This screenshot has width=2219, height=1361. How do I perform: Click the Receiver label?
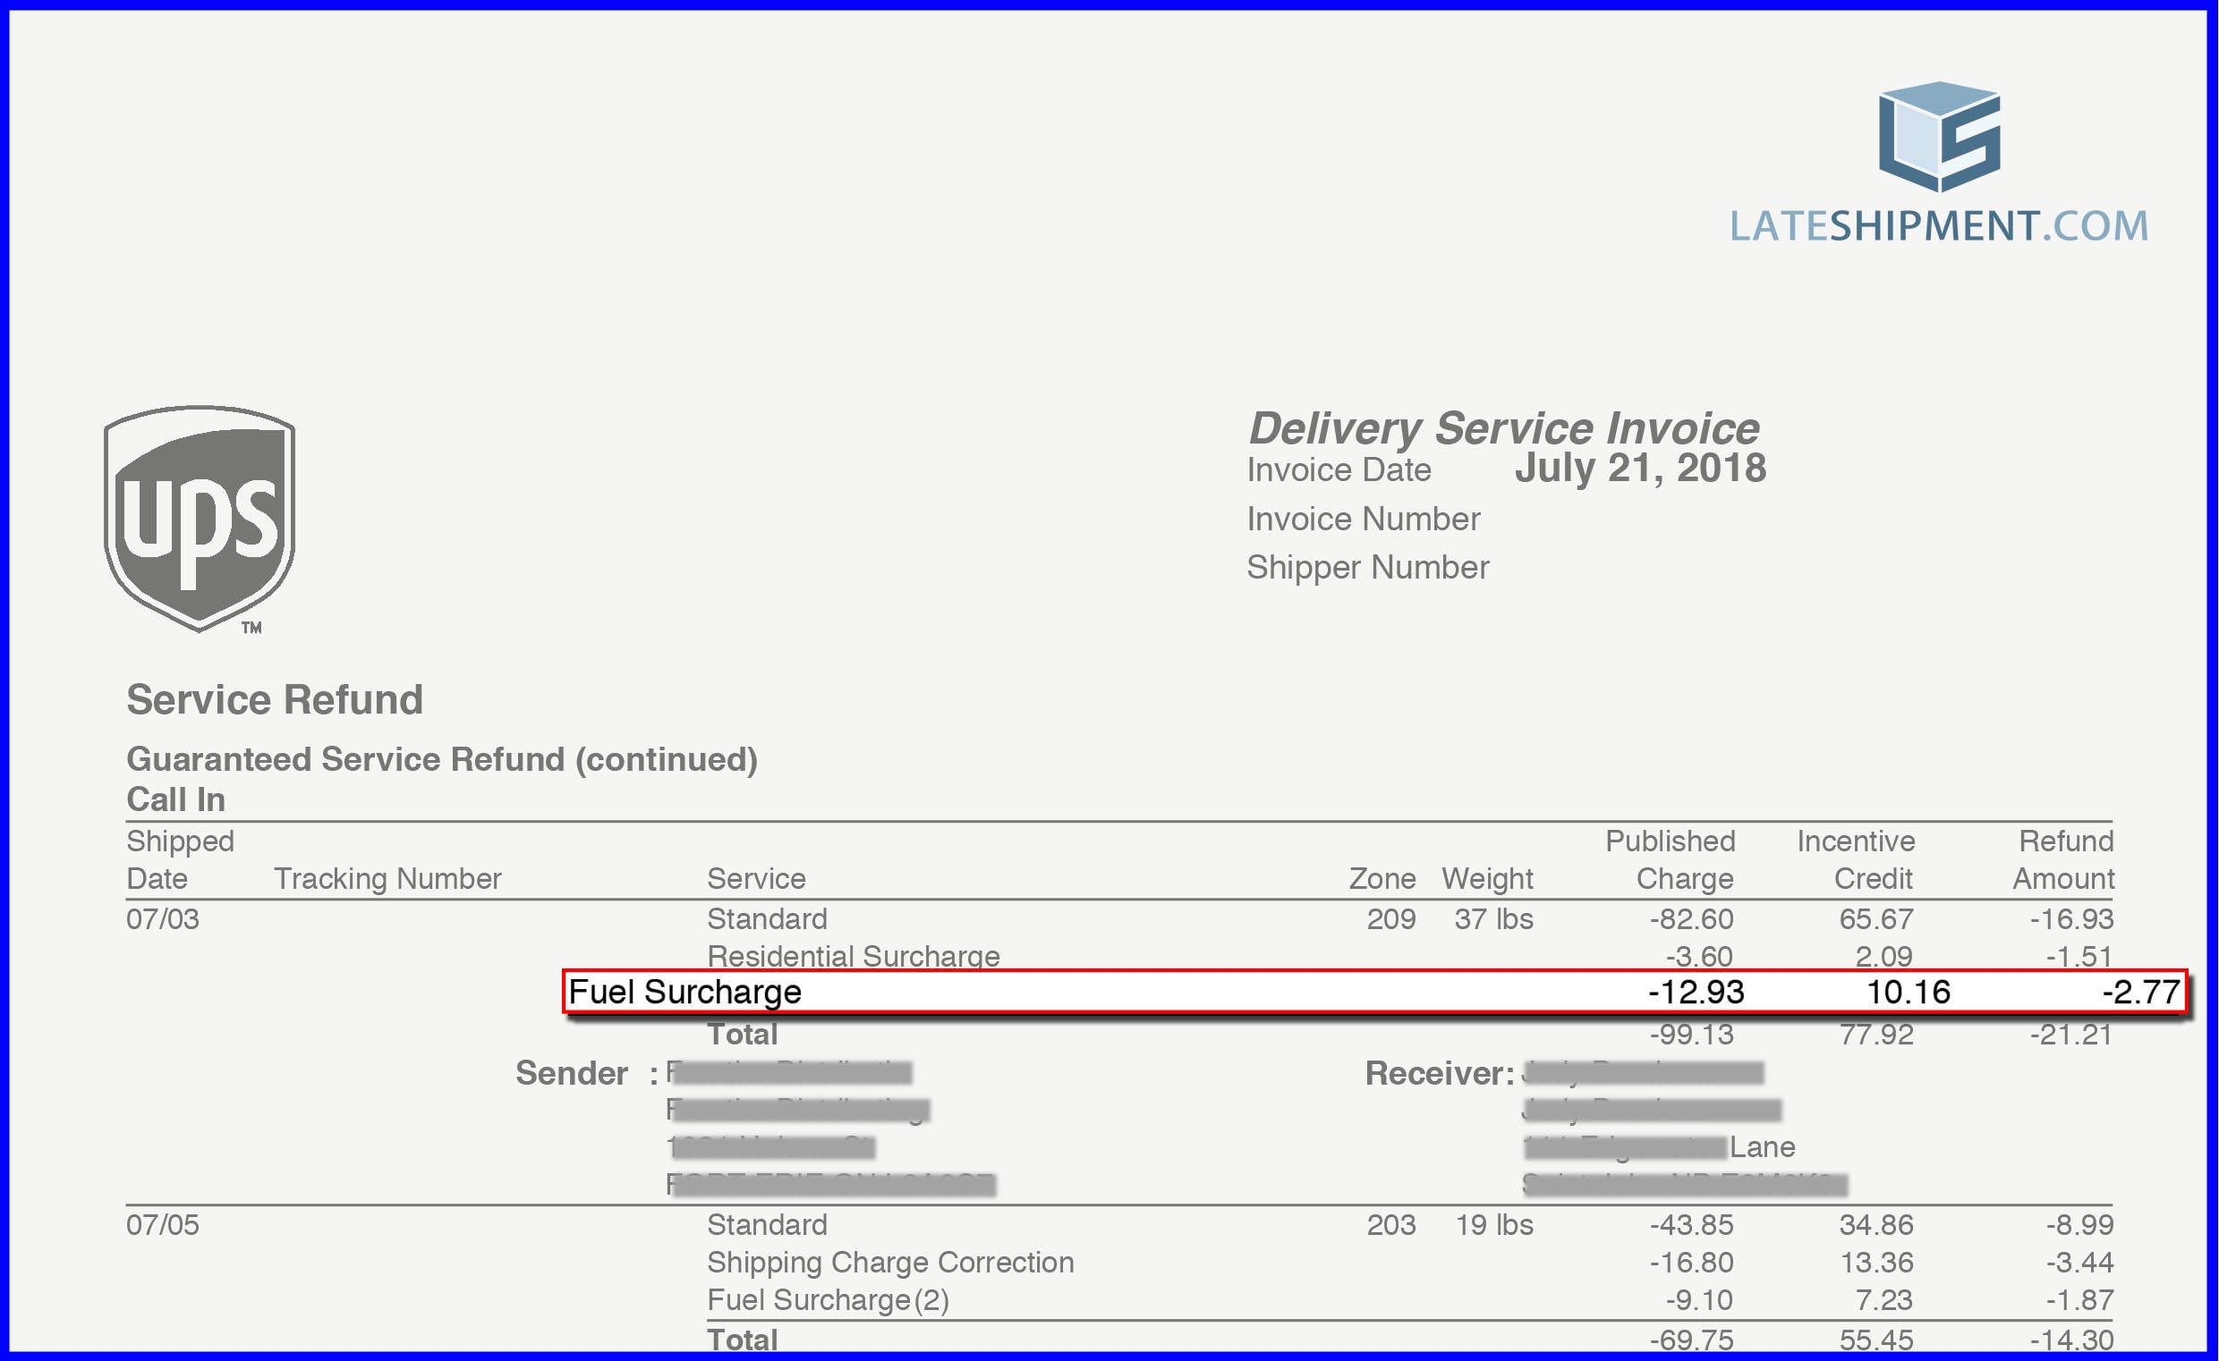tap(1440, 1073)
